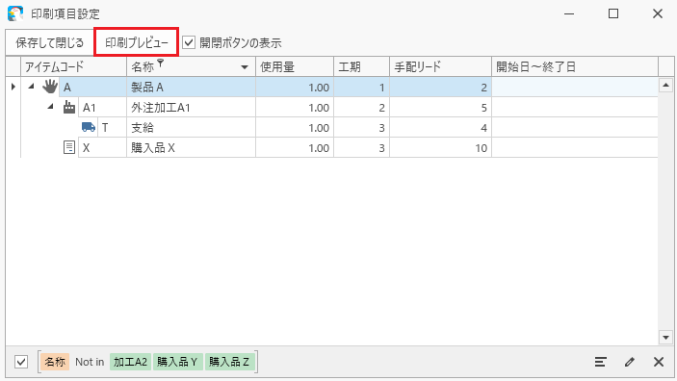
Task: Open the 名称 column filter dropdown
Action: pos(245,67)
